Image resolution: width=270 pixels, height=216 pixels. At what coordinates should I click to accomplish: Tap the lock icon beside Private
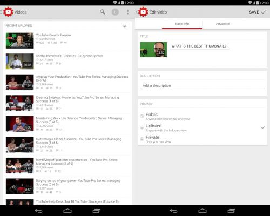pyautogui.click(x=142, y=139)
